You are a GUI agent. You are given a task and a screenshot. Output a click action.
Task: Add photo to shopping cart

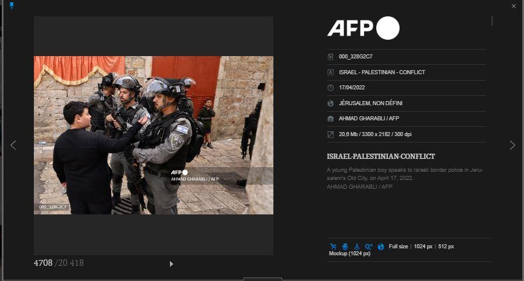click(x=333, y=247)
